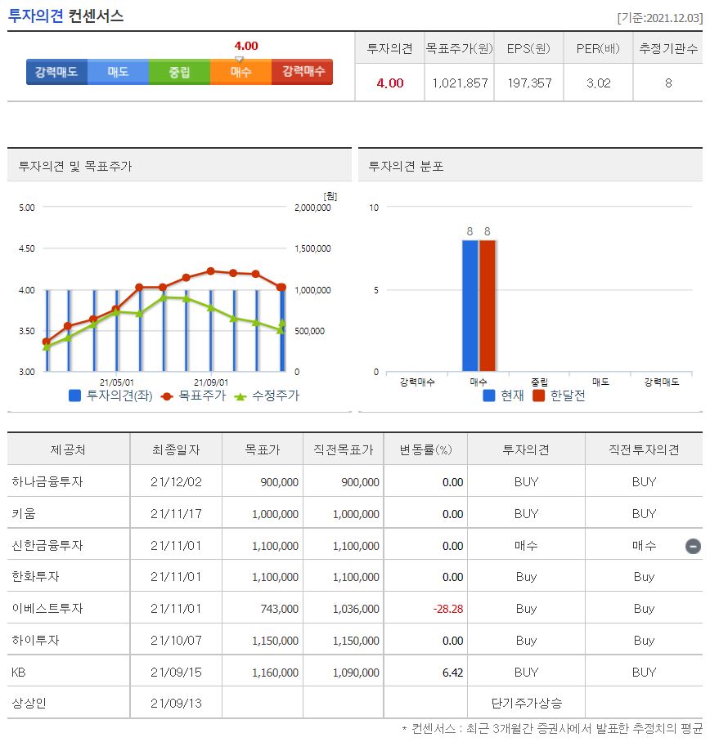Image resolution: width=710 pixels, height=742 pixels.
Task: Select the 중립 rating segment
Action: [x=178, y=72]
